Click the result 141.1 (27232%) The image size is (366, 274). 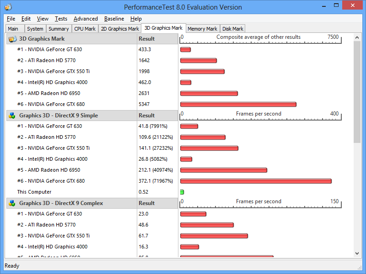156,148
